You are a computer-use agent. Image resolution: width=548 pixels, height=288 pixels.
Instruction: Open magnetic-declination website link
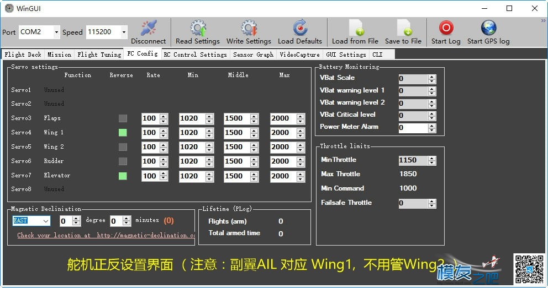click(106, 236)
